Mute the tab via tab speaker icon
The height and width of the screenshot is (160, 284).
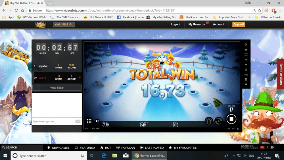pos(38,3)
